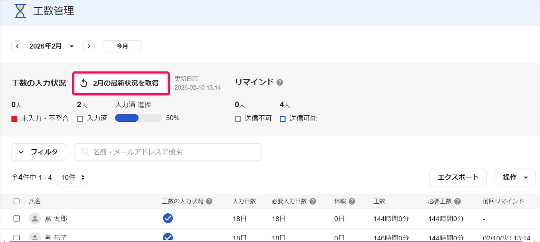Click the 入力済 進捗 progress bar
Image resolution: width=540 pixels, height=242 pixels.
pos(138,118)
